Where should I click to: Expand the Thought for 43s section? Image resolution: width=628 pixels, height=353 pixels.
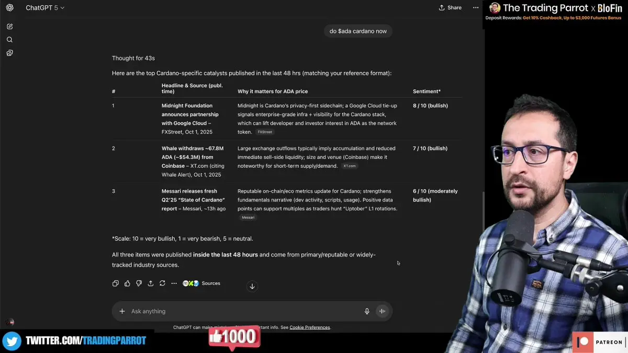point(133,58)
